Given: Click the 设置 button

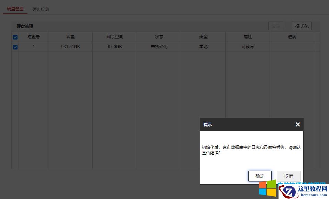Looking at the screenshot, I should (276, 26).
